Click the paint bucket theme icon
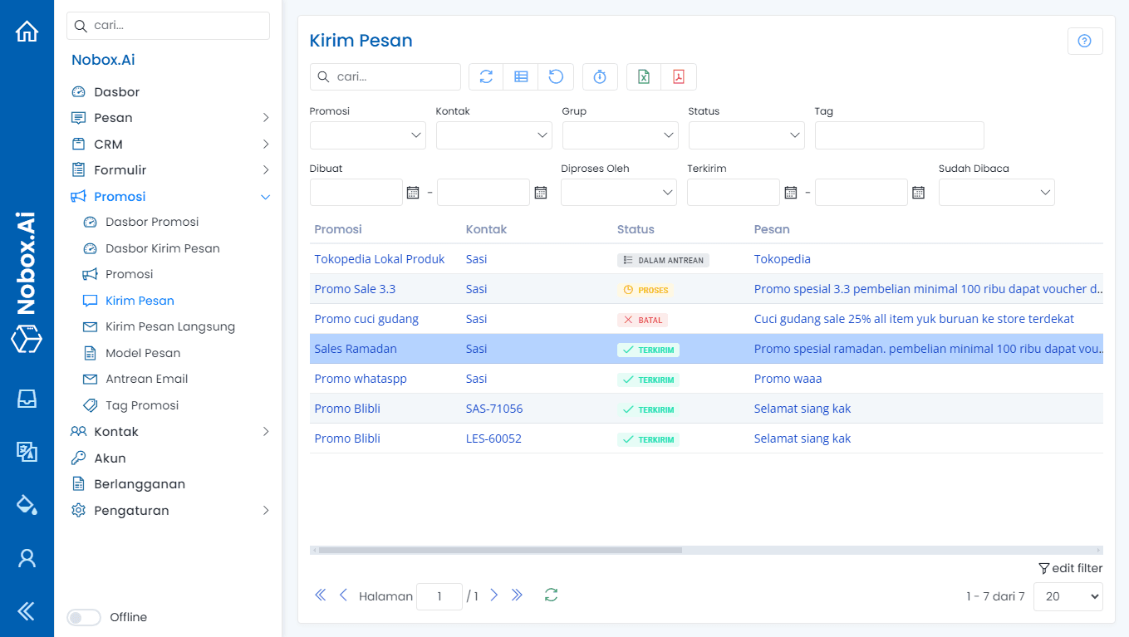Viewport: 1129px width, 637px height. point(27,504)
